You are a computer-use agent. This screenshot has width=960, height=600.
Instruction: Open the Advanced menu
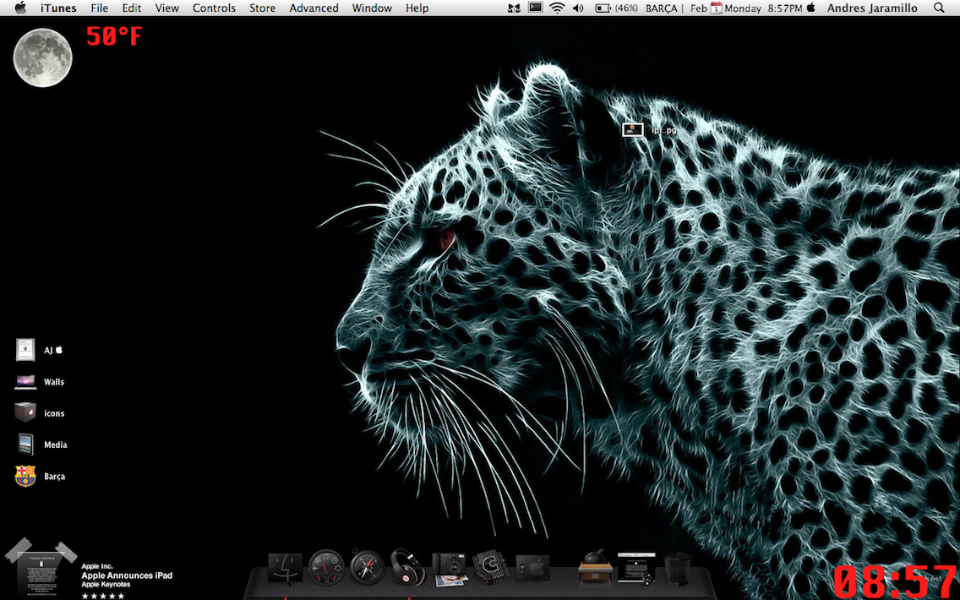[314, 8]
